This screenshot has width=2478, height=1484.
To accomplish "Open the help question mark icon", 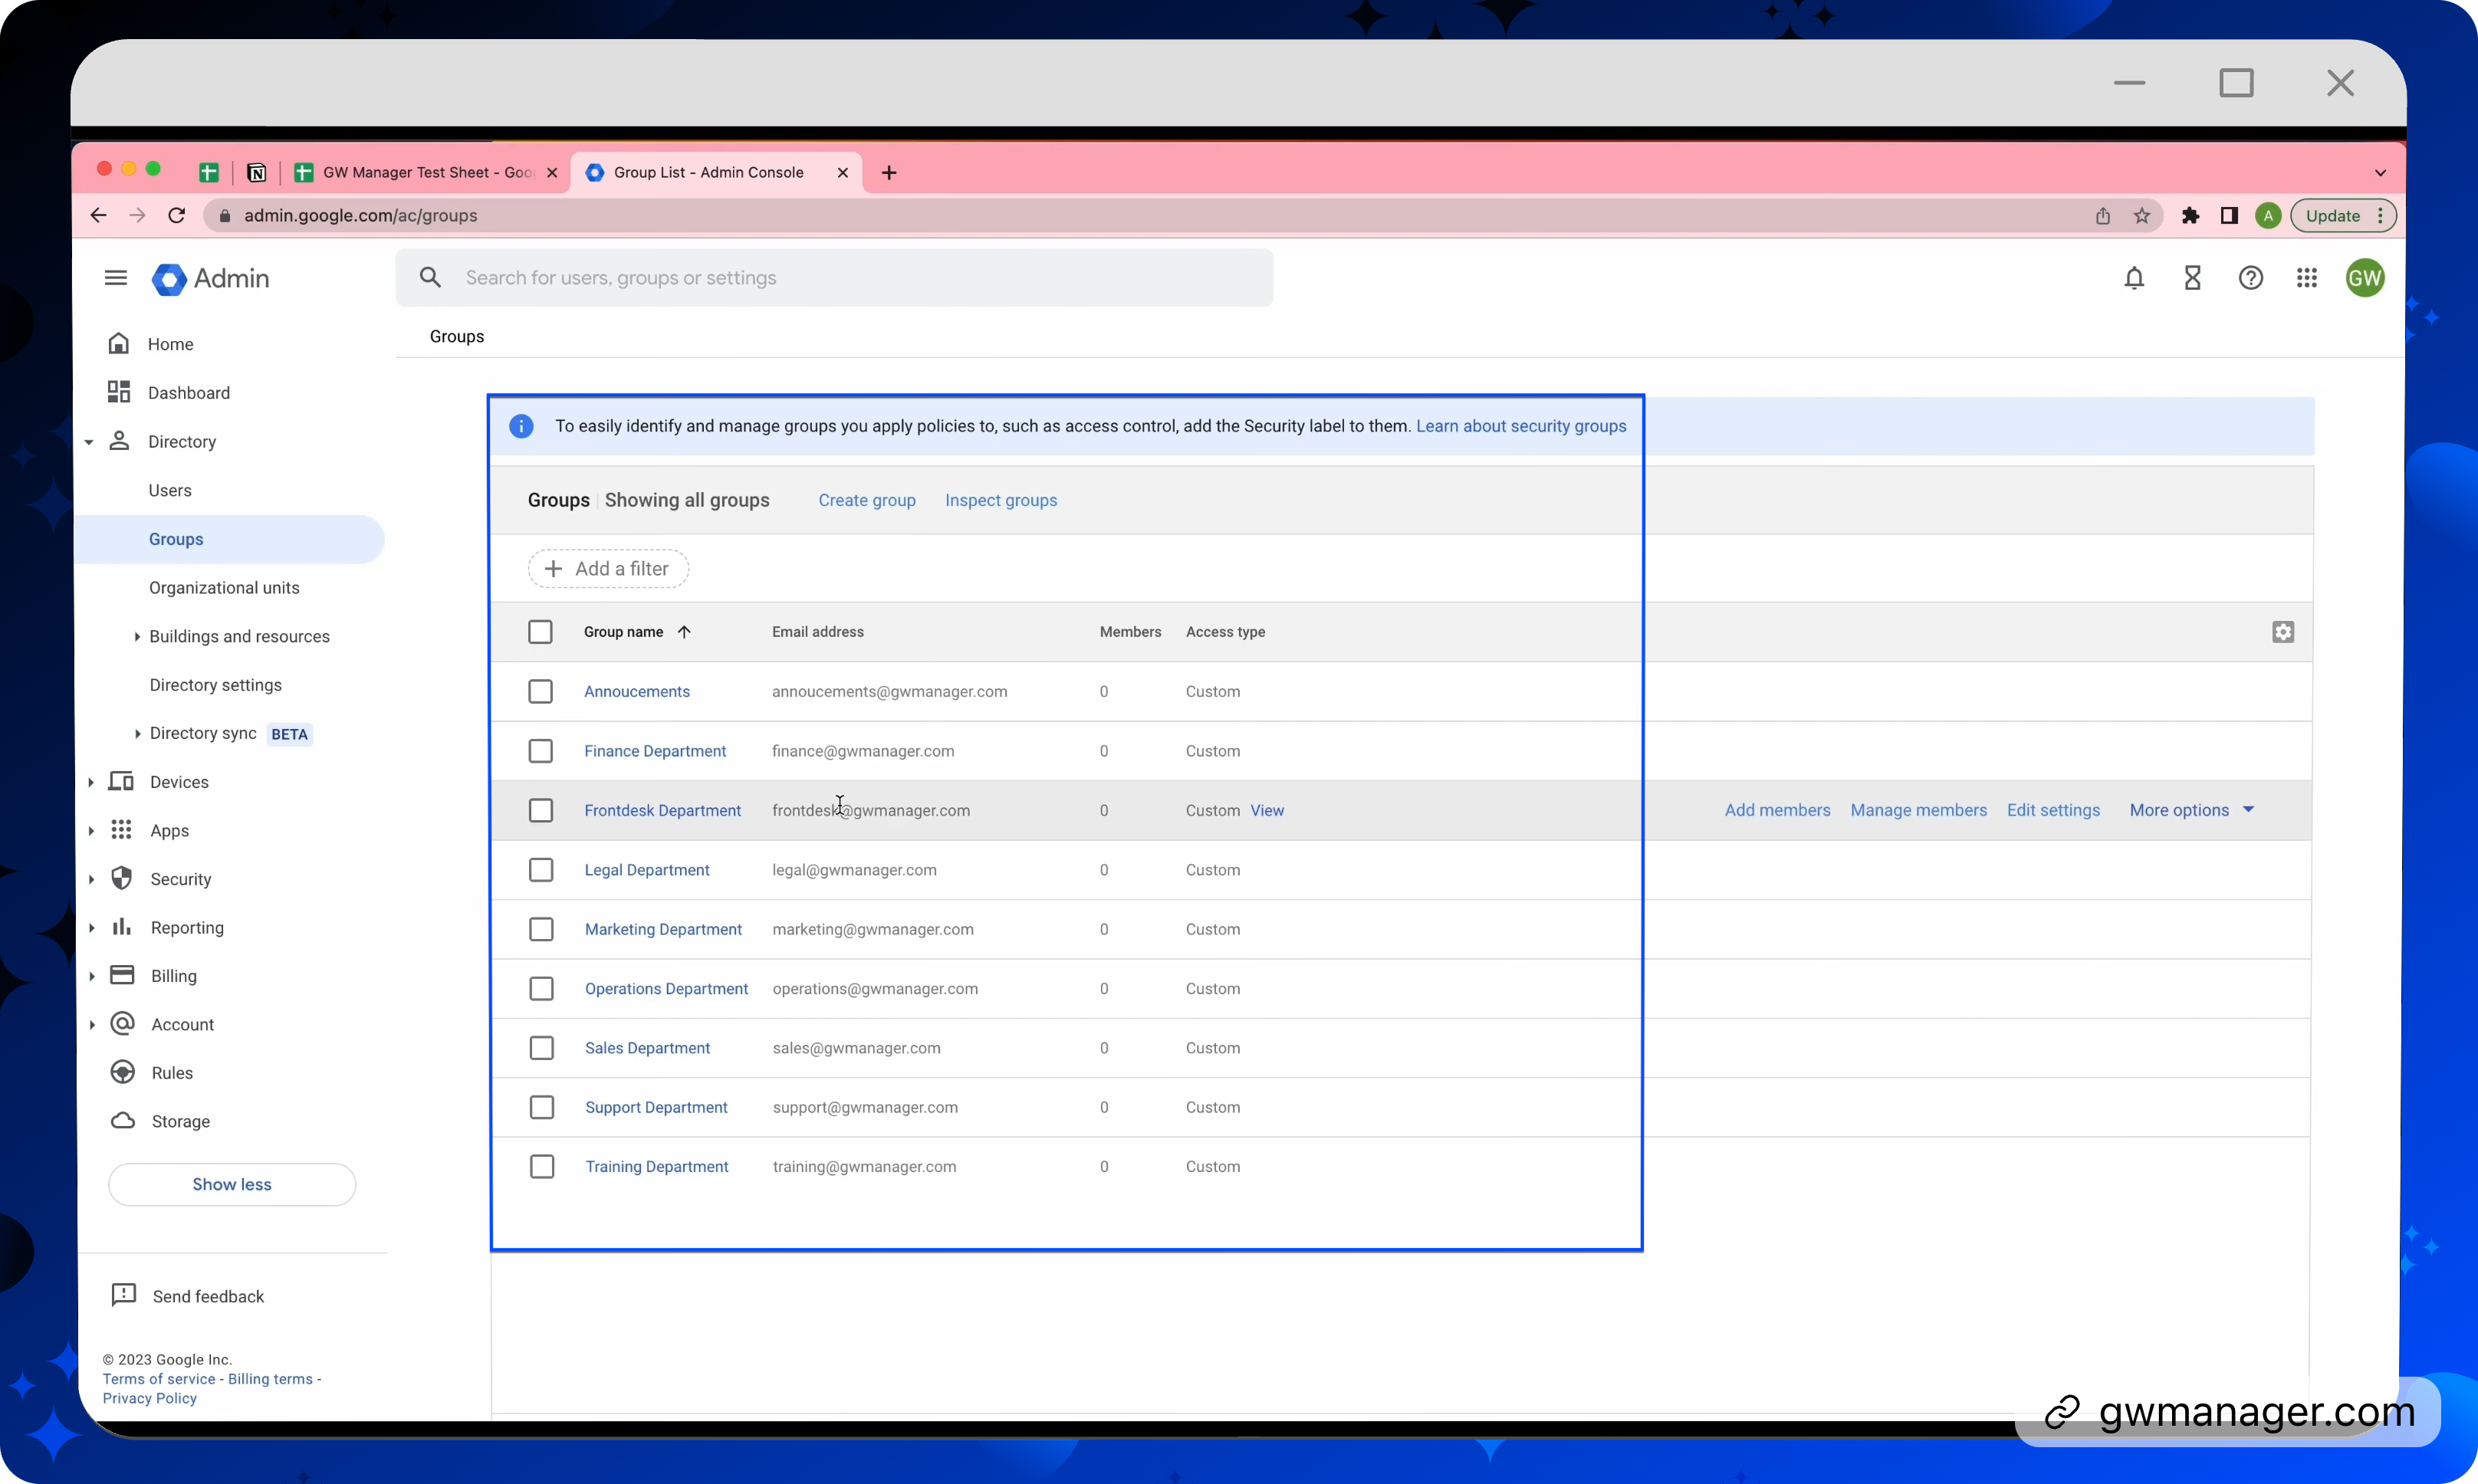I will (2250, 278).
